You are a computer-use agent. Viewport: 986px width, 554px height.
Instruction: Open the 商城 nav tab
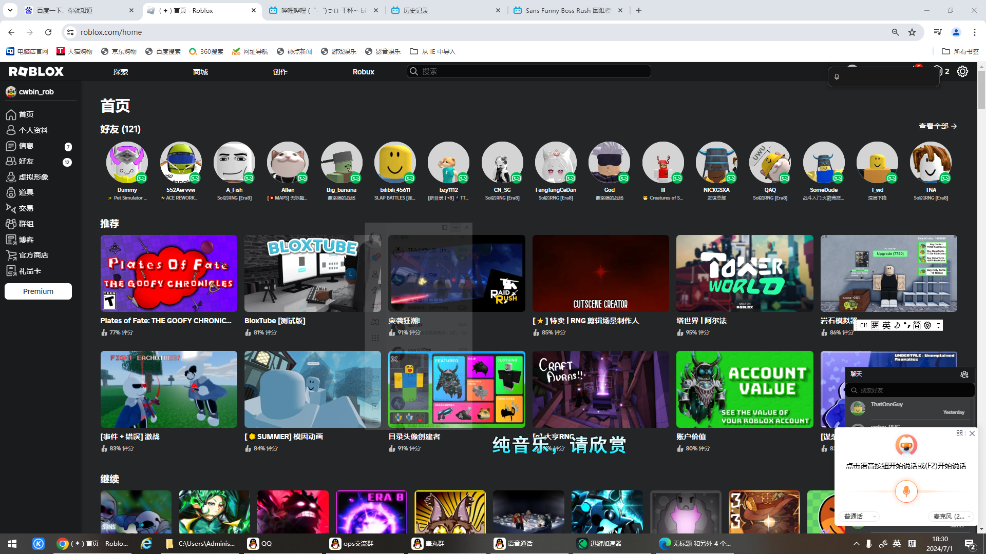(200, 72)
